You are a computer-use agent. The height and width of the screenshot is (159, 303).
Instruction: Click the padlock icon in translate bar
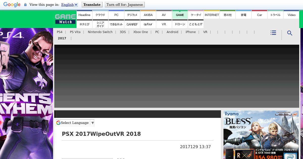click(x=25, y=5)
